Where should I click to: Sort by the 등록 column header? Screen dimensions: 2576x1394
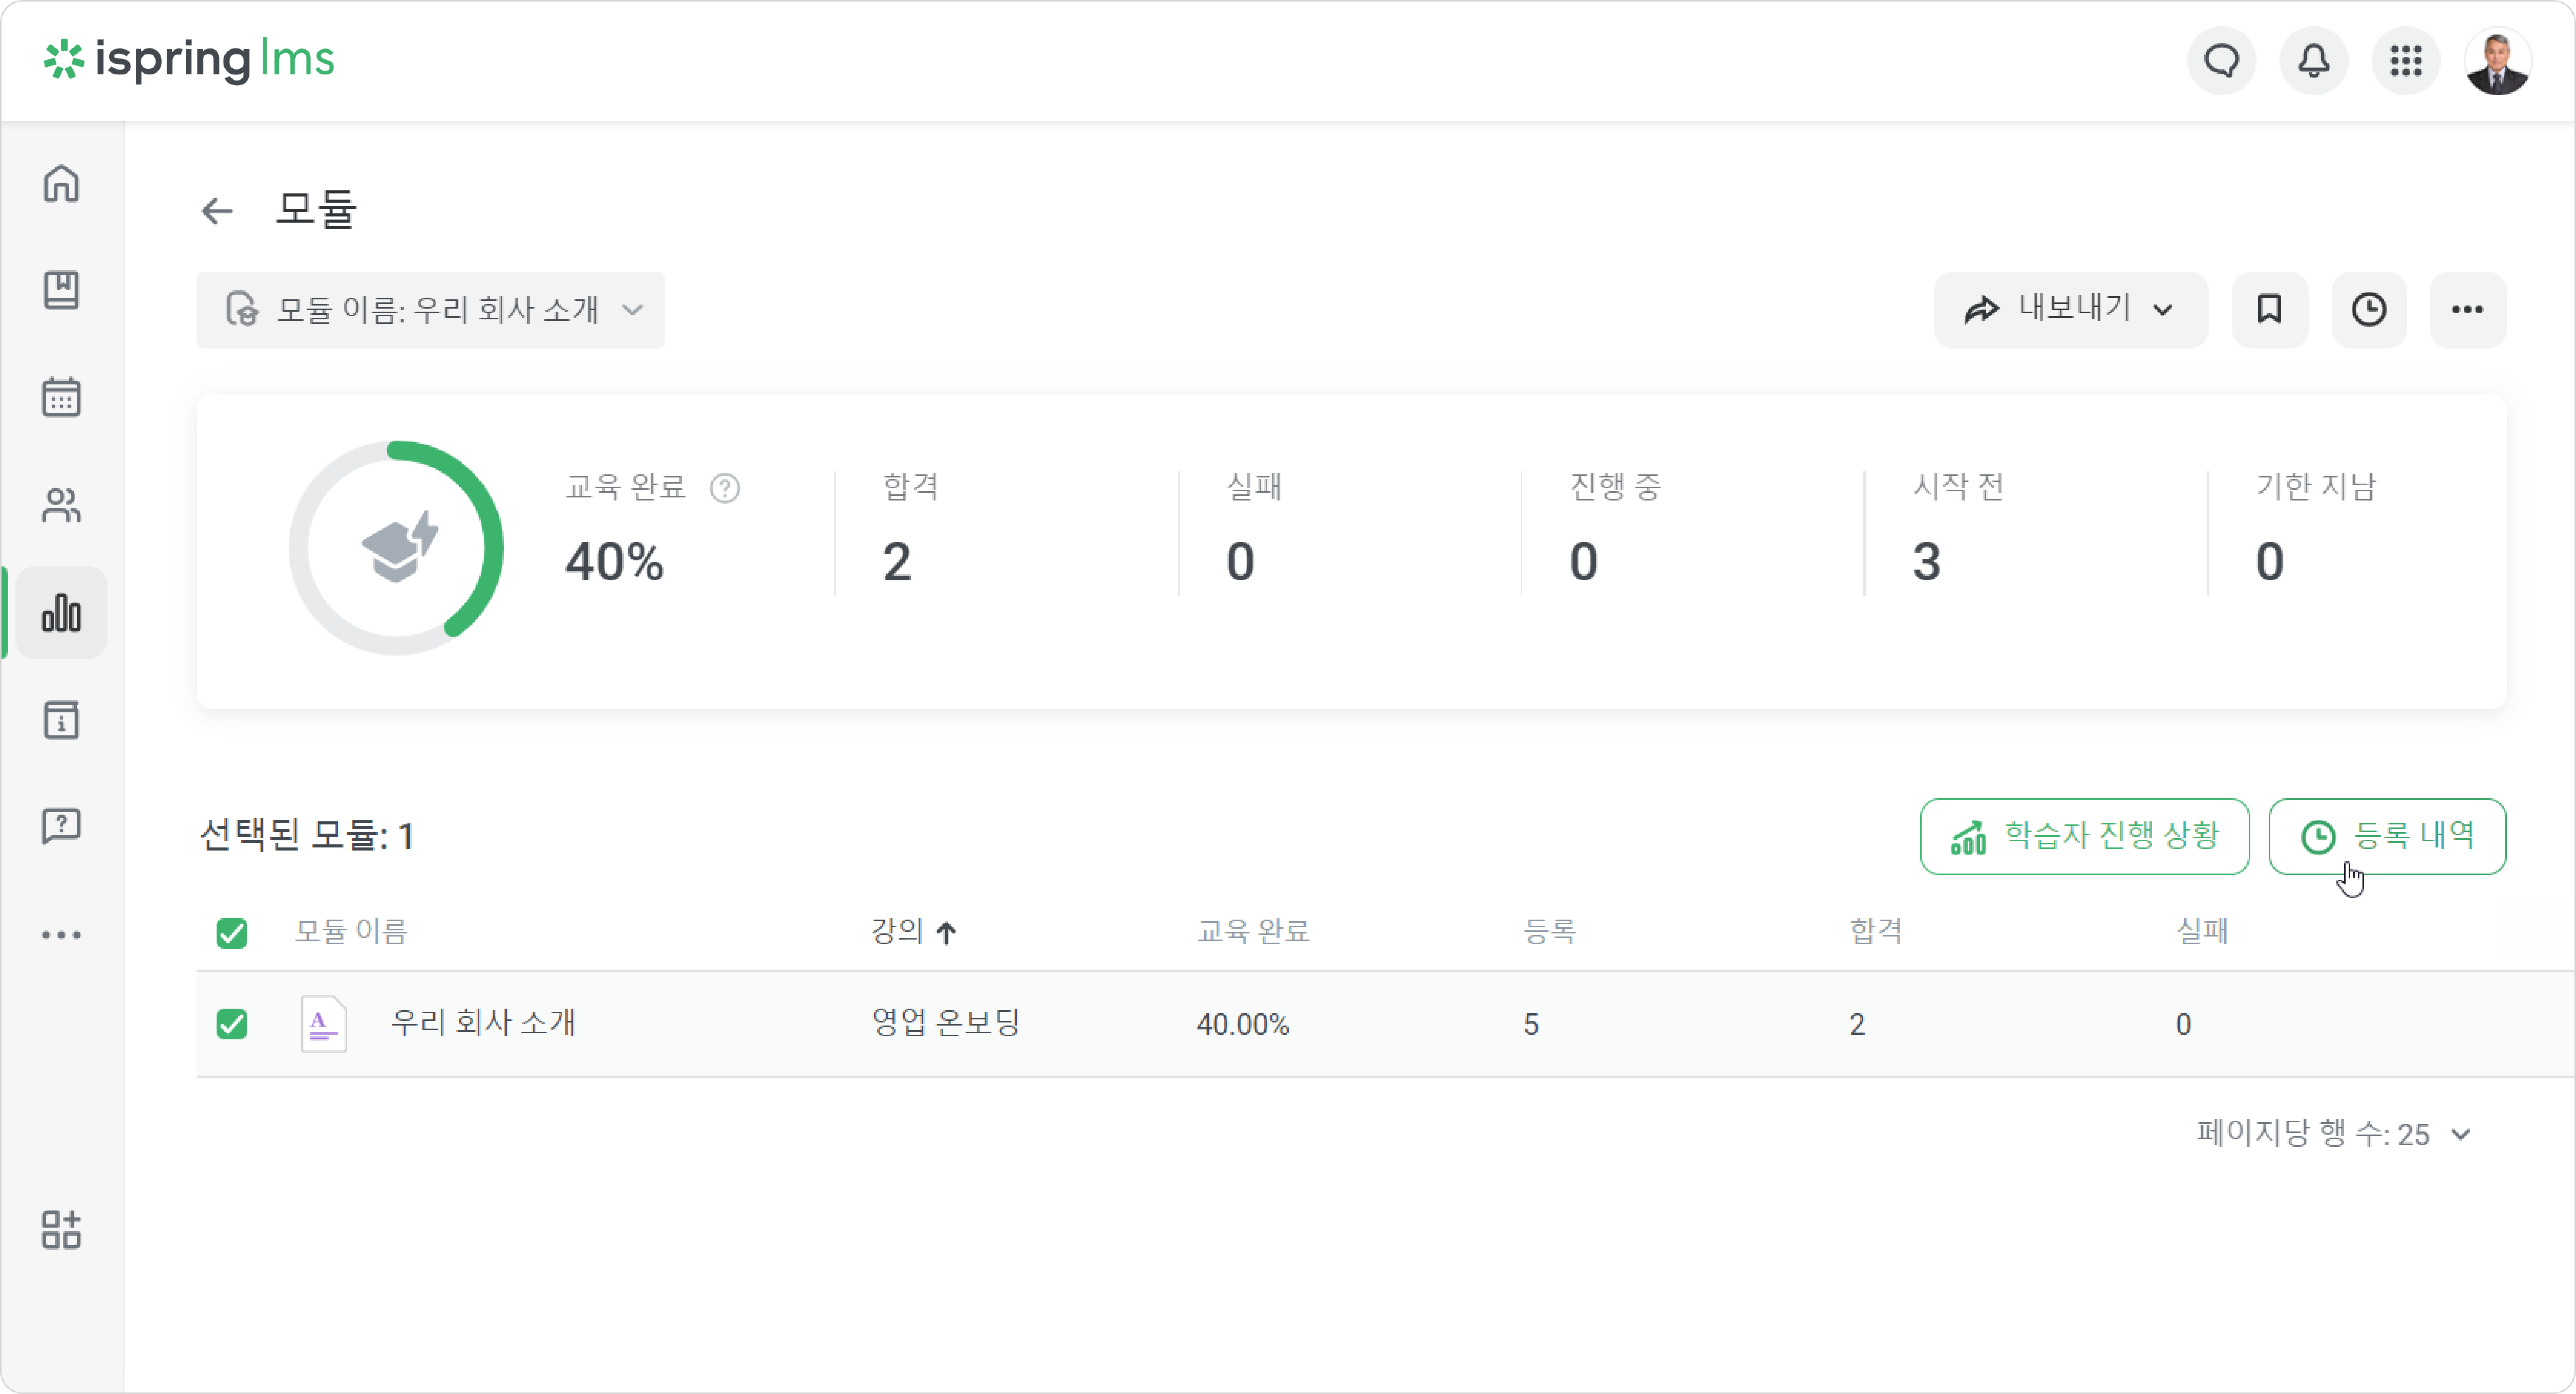[1549, 932]
